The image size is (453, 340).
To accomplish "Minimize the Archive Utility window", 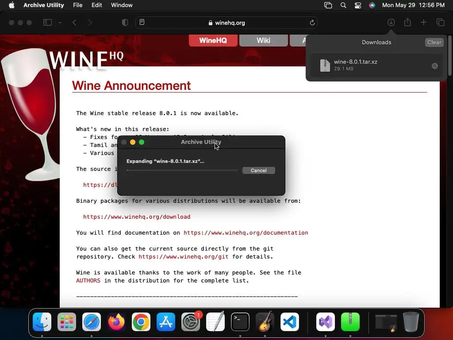I will pyautogui.click(x=133, y=142).
